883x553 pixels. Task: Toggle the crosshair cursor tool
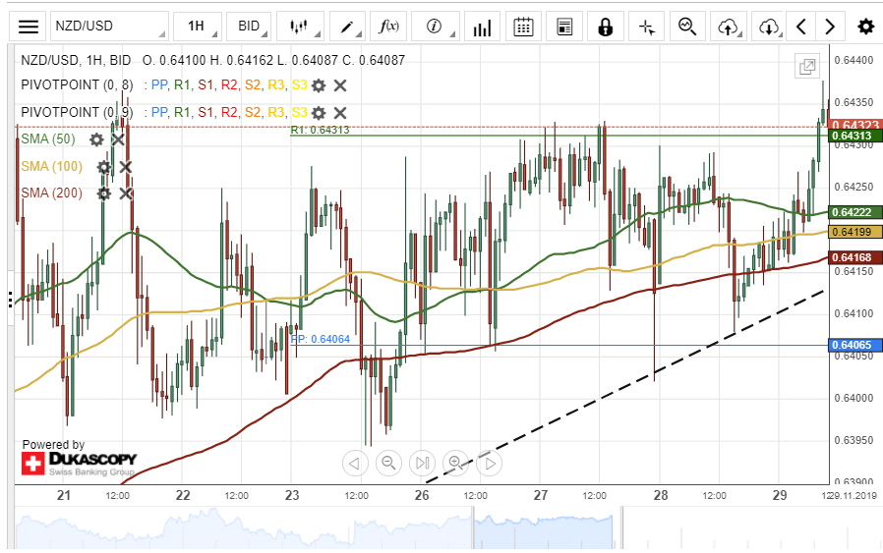pos(646,27)
